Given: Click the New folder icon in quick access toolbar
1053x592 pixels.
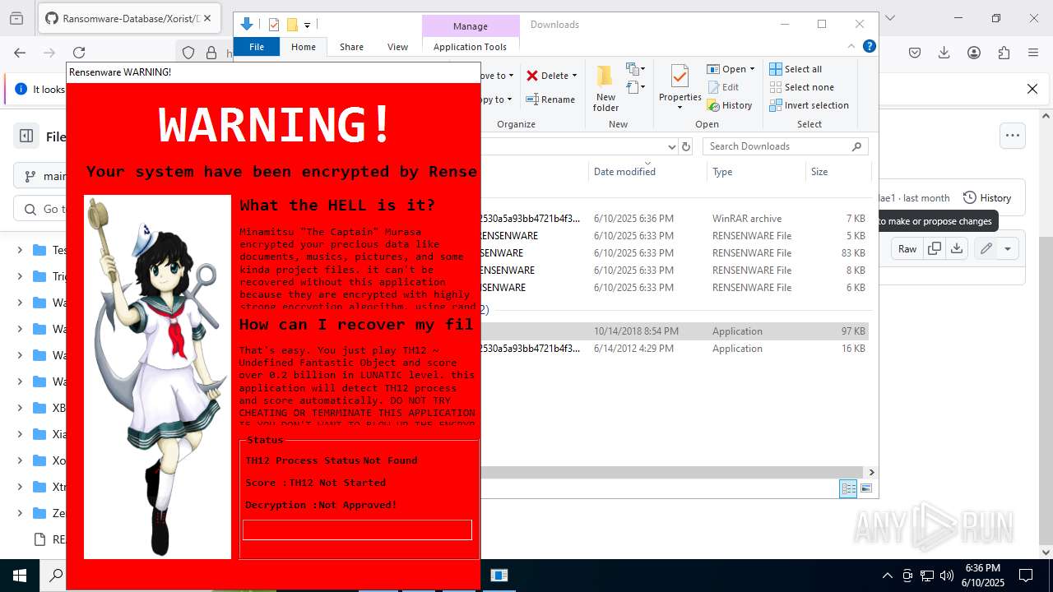Looking at the screenshot, I should coord(292,25).
